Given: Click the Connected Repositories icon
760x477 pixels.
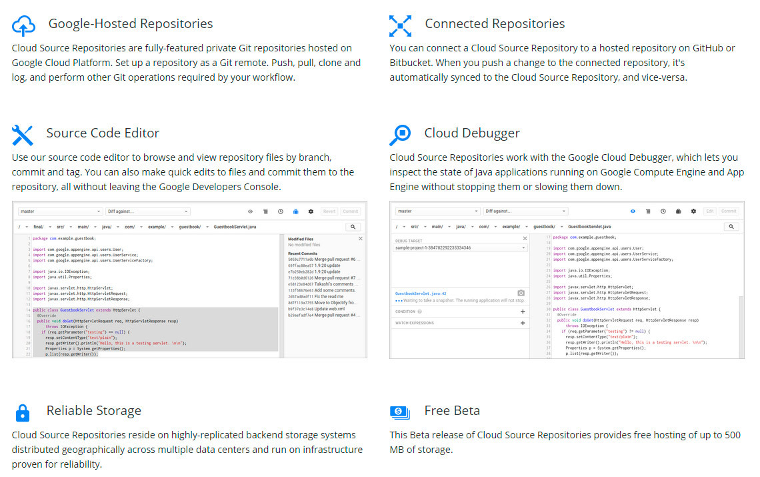Looking at the screenshot, I should coord(401,25).
